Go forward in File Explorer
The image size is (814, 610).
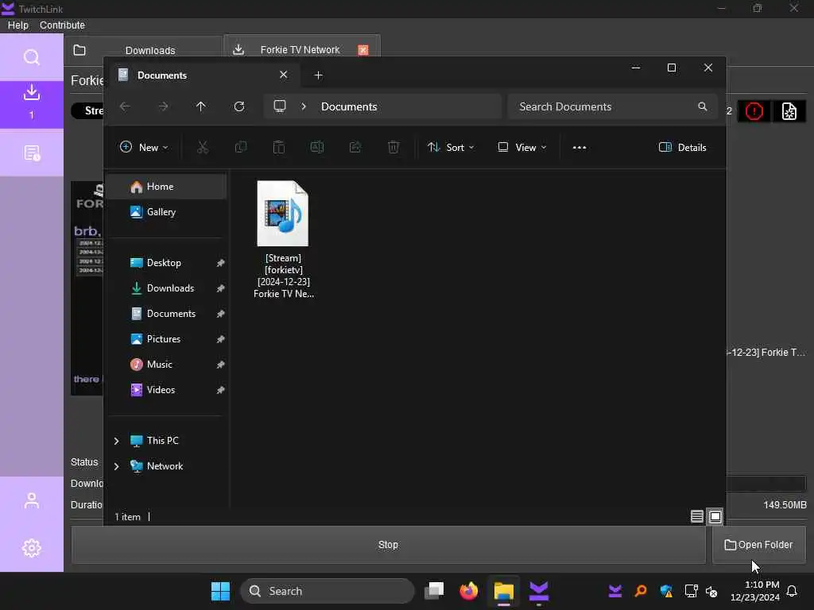point(163,106)
